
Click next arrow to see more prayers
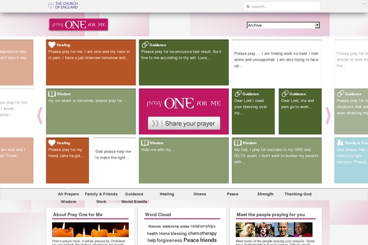coord(328,115)
